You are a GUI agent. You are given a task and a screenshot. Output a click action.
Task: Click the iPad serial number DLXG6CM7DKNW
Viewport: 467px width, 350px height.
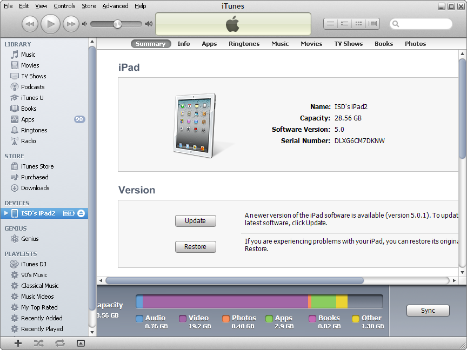[x=359, y=141]
